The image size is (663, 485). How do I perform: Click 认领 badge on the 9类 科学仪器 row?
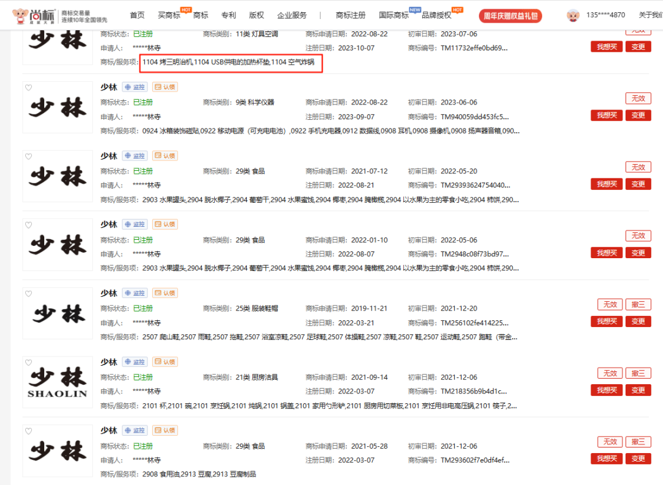165,87
